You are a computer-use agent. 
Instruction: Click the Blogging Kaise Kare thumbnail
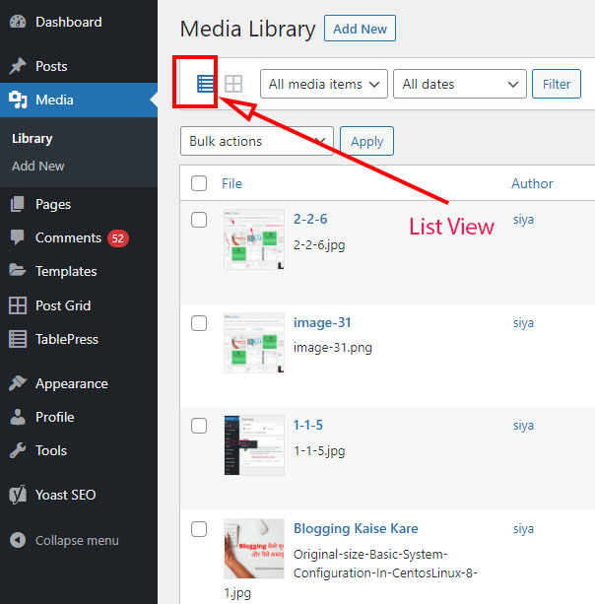click(x=254, y=549)
